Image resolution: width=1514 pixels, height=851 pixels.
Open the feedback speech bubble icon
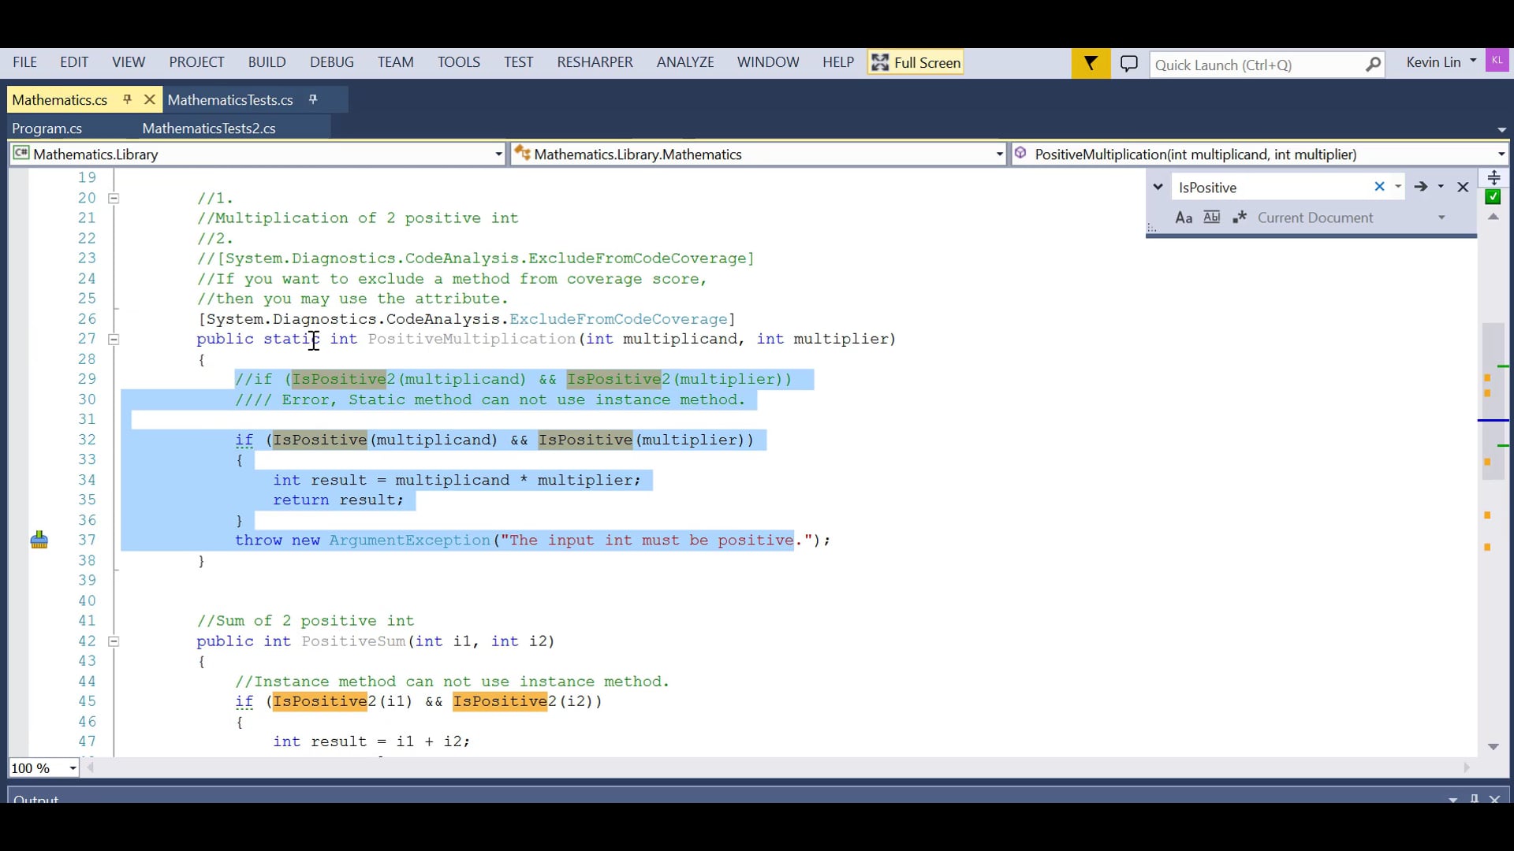(1129, 63)
